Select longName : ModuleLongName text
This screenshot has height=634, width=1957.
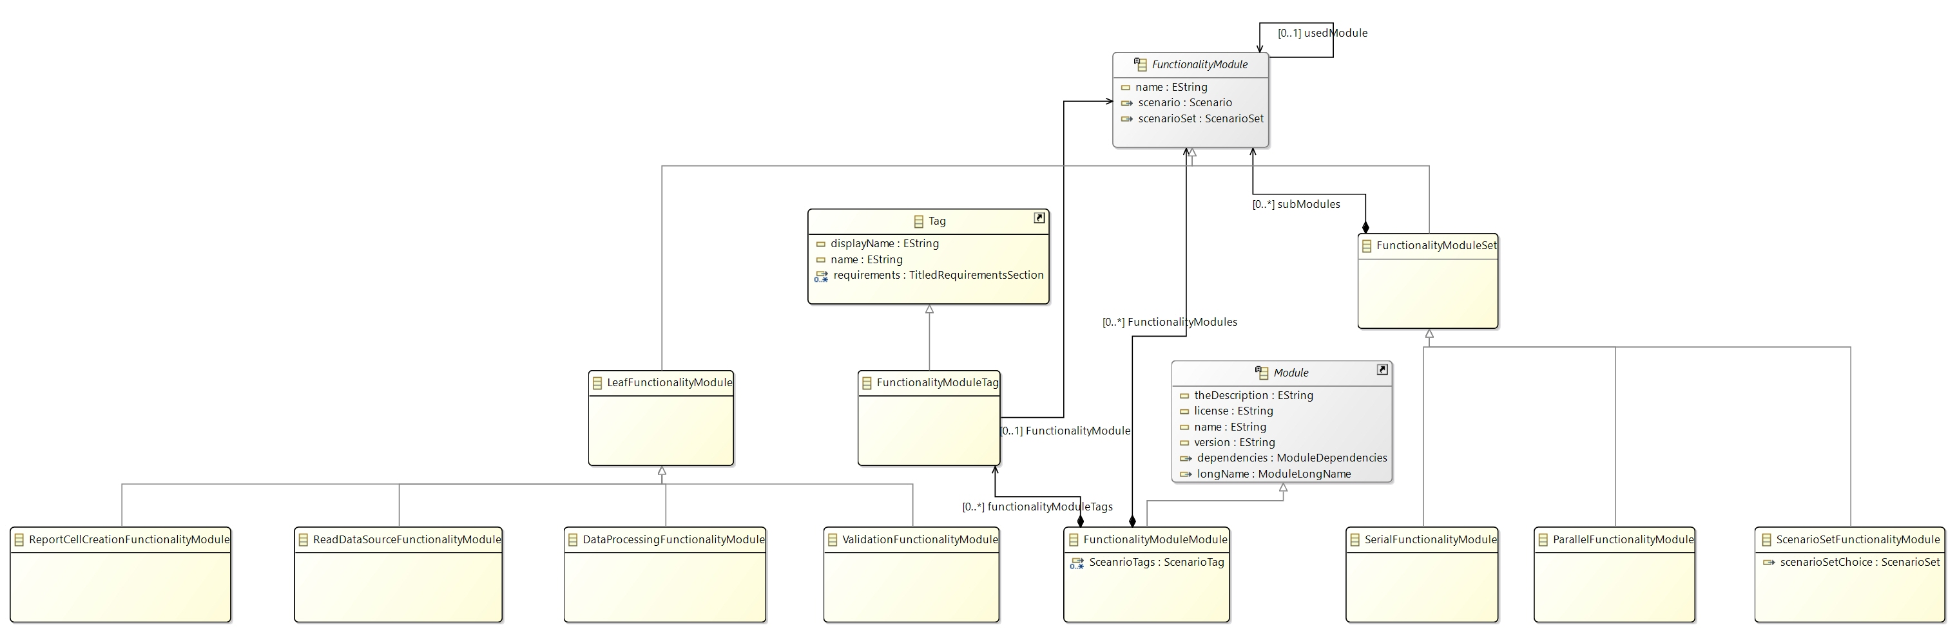pyautogui.click(x=1274, y=474)
